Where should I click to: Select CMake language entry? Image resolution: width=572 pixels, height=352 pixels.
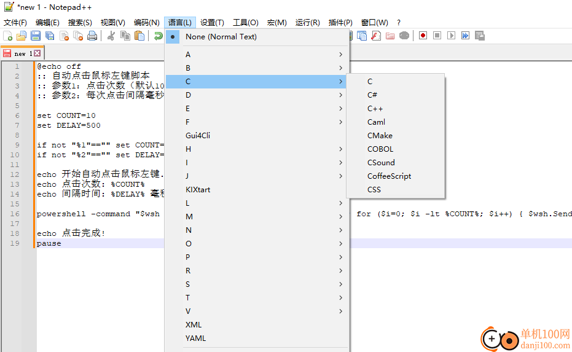(x=396, y=135)
